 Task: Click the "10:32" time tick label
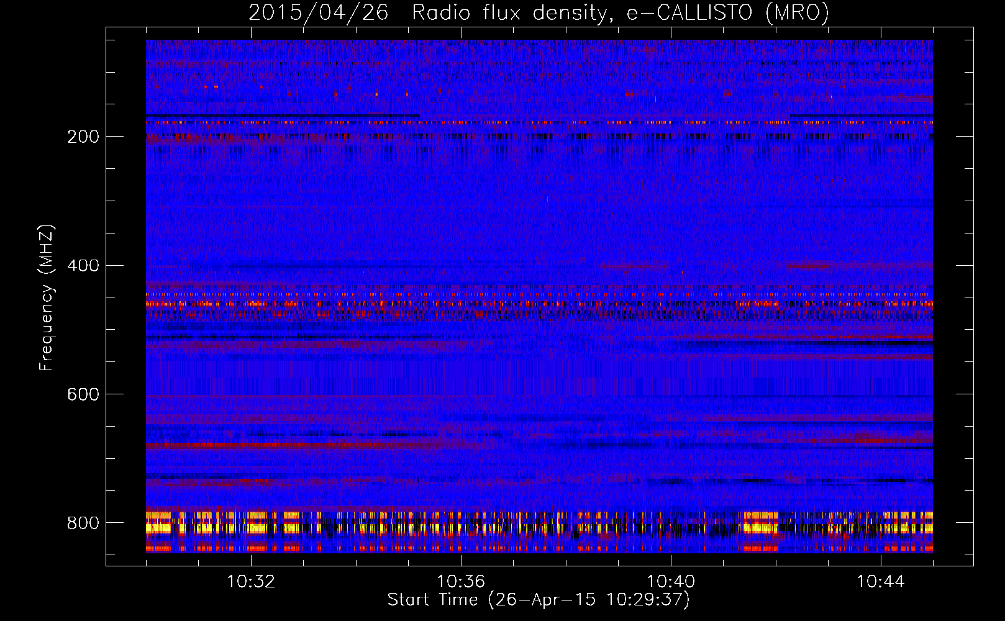tap(251, 582)
